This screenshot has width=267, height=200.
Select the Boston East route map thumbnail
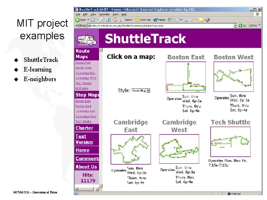[186, 77]
